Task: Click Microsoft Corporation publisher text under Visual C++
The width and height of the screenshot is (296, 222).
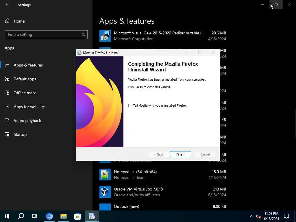Action: pos(134,39)
